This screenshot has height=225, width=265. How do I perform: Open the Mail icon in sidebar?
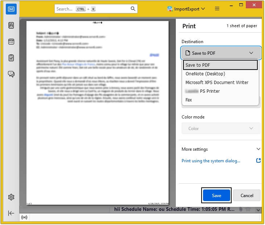click(x=11, y=9)
